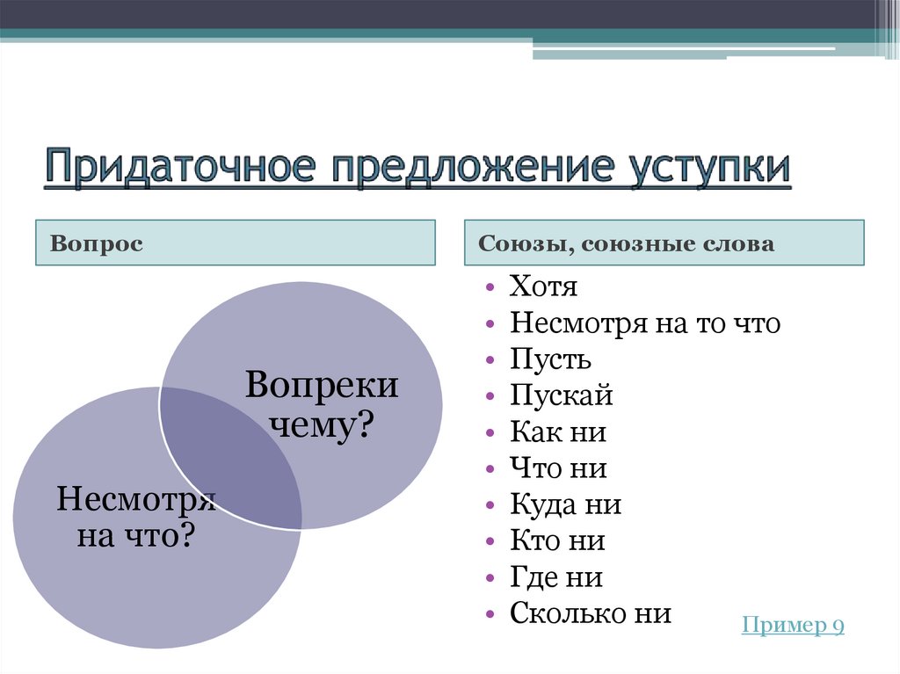Select the item "Сколько ни"
900x674 pixels.
tap(590, 612)
